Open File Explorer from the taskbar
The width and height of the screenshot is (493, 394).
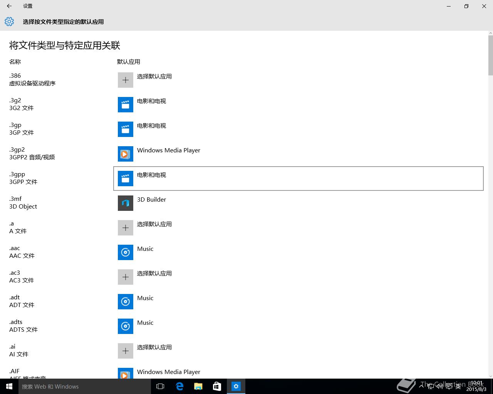[198, 386]
